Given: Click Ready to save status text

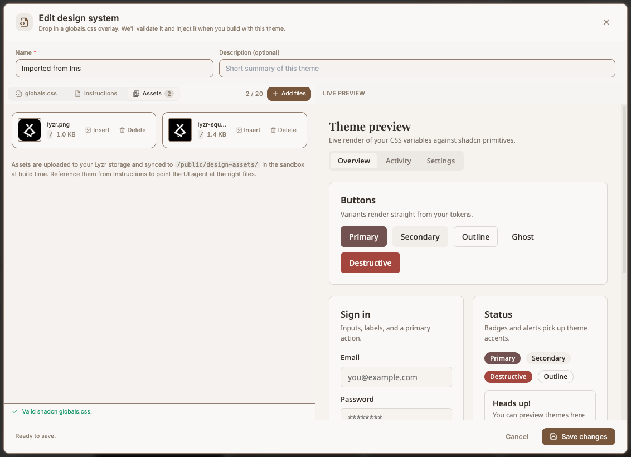Looking at the screenshot, I should coord(36,436).
